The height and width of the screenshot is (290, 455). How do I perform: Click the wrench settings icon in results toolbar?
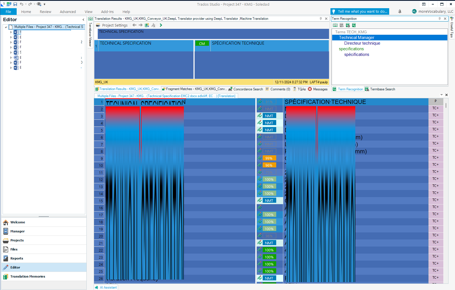(153, 25)
